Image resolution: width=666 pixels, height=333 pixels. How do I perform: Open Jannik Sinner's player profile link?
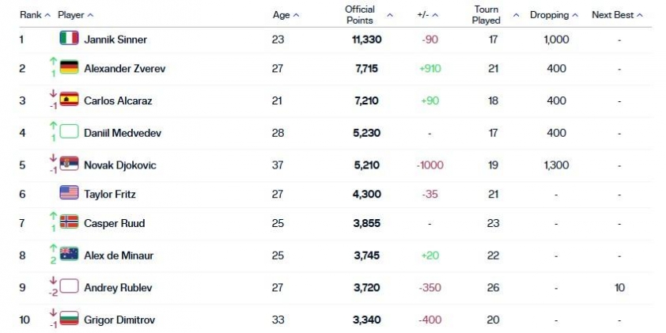coord(115,40)
